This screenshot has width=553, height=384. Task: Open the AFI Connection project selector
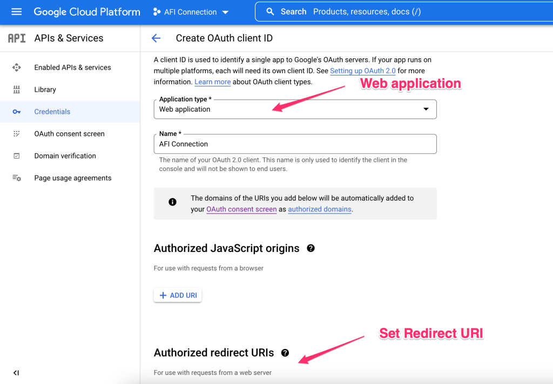190,11
